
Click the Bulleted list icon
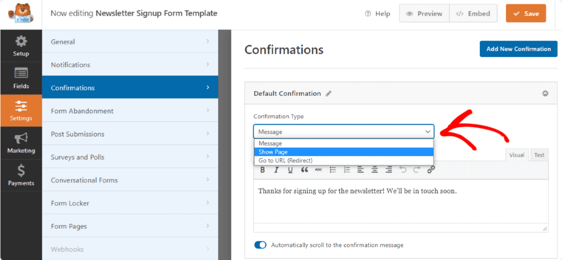point(332,170)
